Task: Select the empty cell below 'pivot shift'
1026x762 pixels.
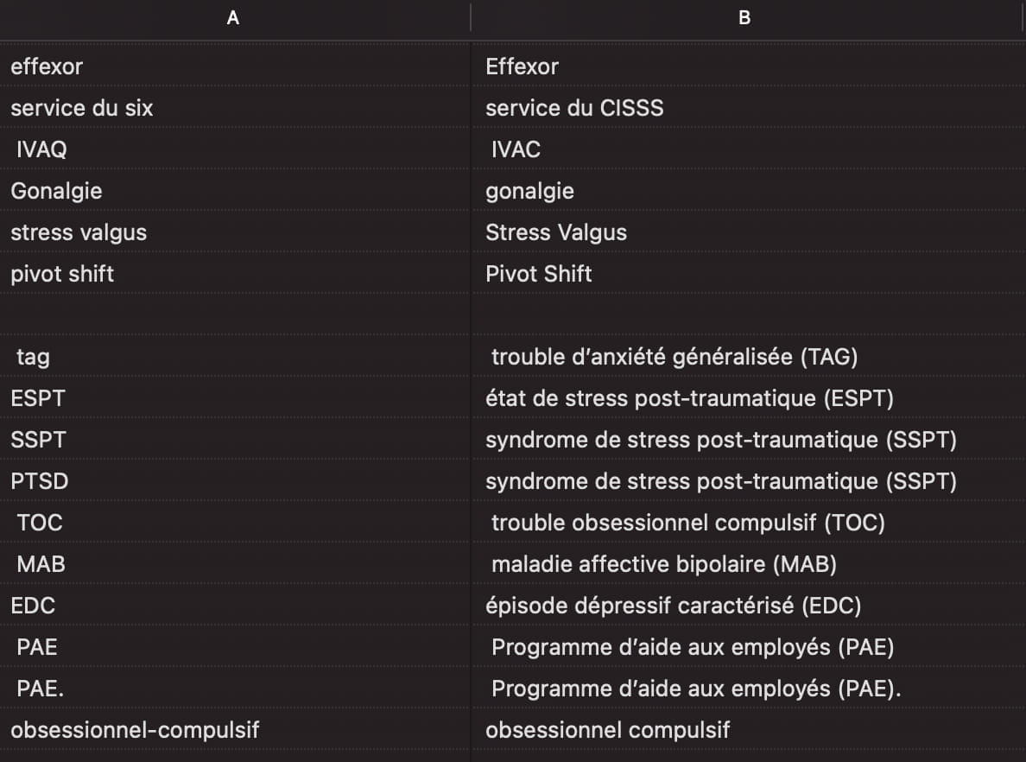Action: coord(235,315)
